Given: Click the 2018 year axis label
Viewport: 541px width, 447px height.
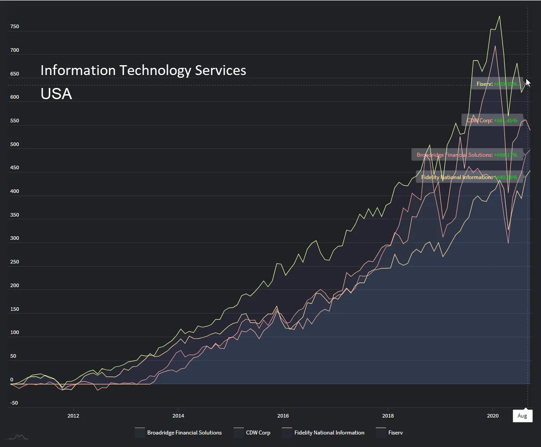Looking at the screenshot, I should [x=388, y=416].
